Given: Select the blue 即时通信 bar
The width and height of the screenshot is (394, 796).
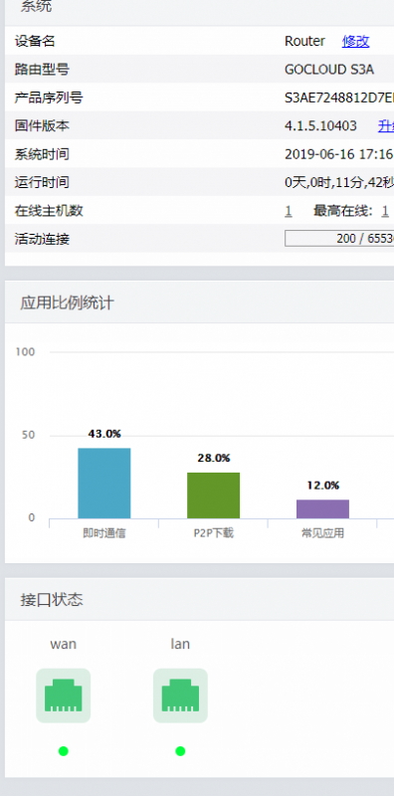Looking at the screenshot, I should pyautogui.click(x=104, y=484).
